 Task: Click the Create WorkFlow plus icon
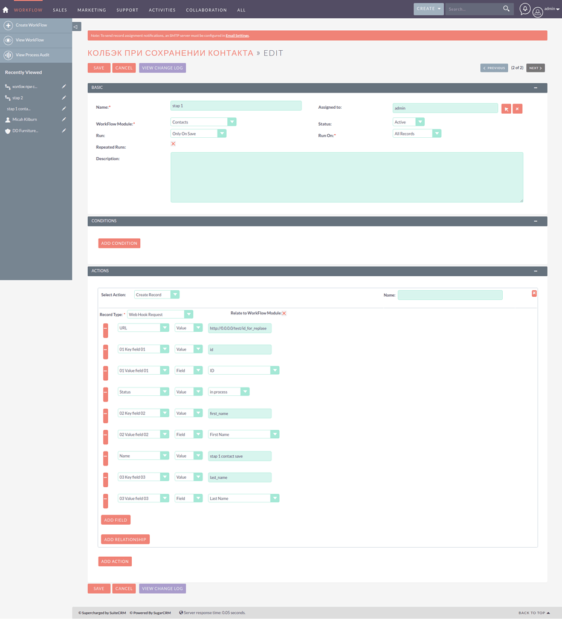[x=8, y=25]
